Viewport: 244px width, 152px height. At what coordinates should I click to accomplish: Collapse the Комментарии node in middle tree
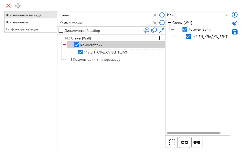tap(65, 45)
